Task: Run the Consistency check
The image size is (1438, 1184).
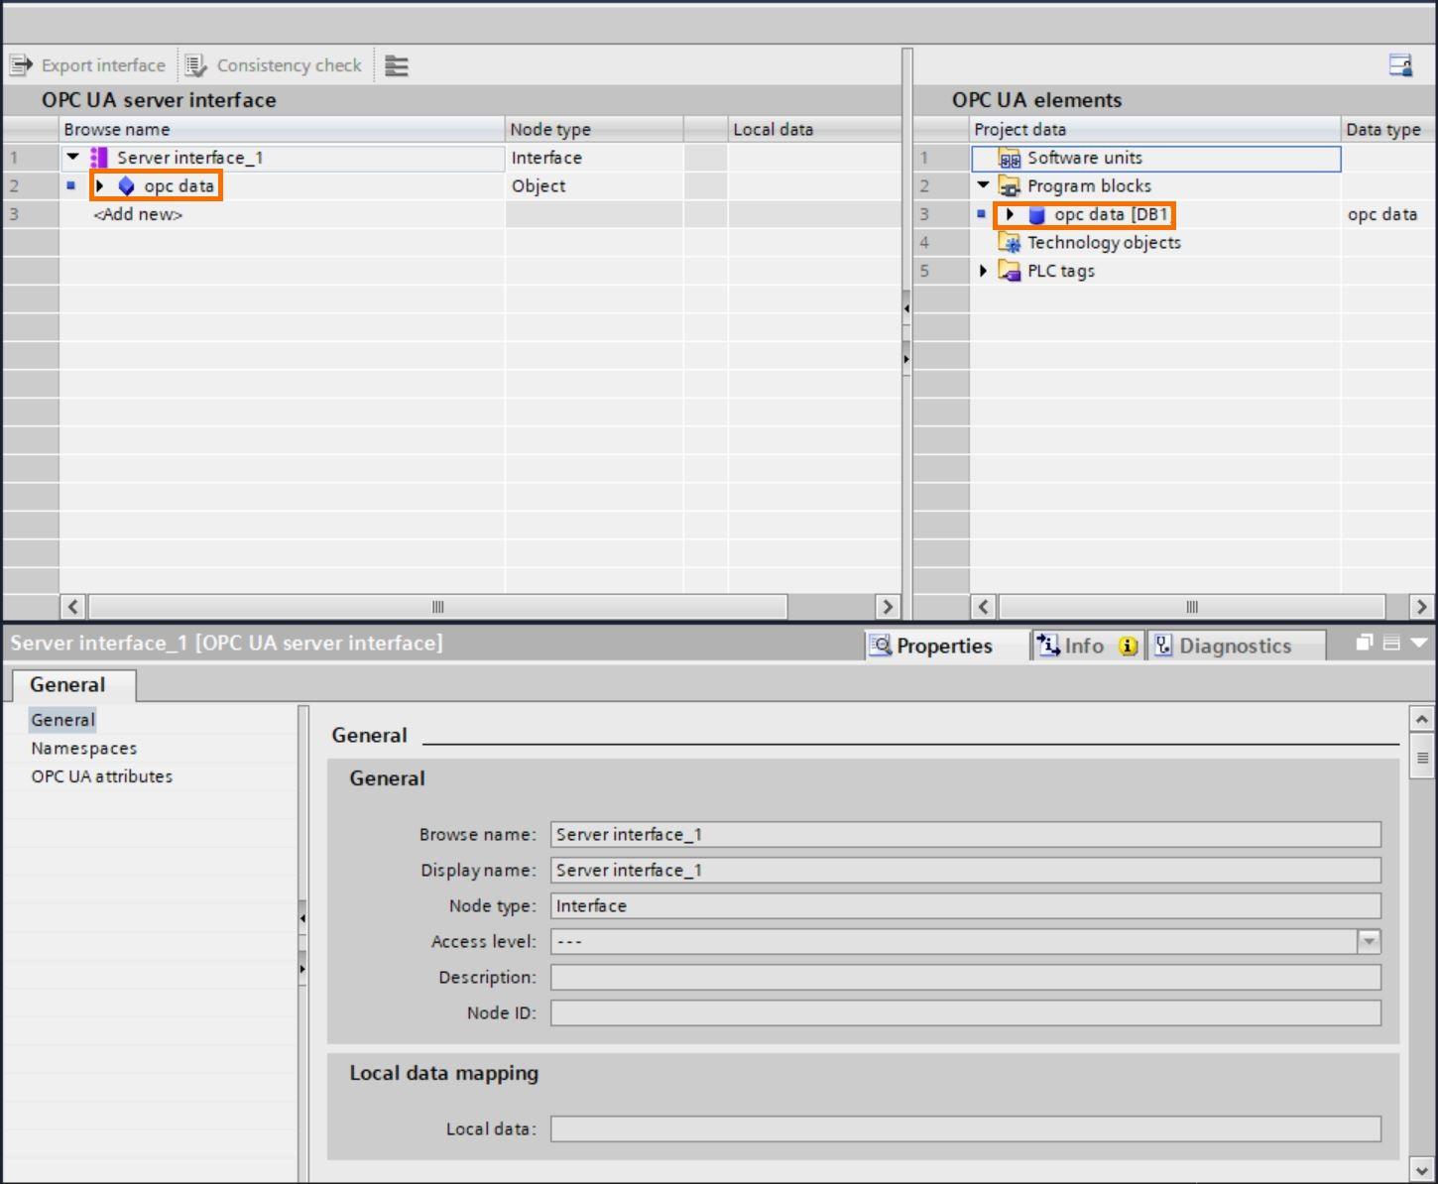Action: [x=275, y=65]
